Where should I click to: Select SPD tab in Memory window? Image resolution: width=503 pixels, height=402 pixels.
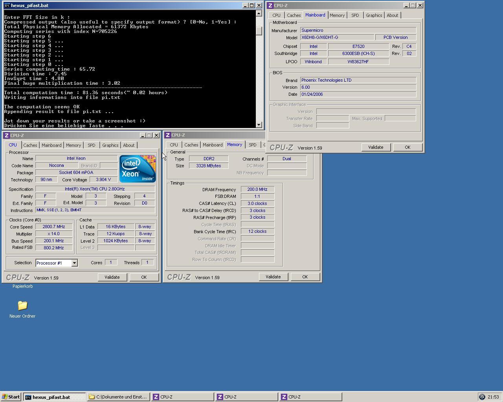252,145
